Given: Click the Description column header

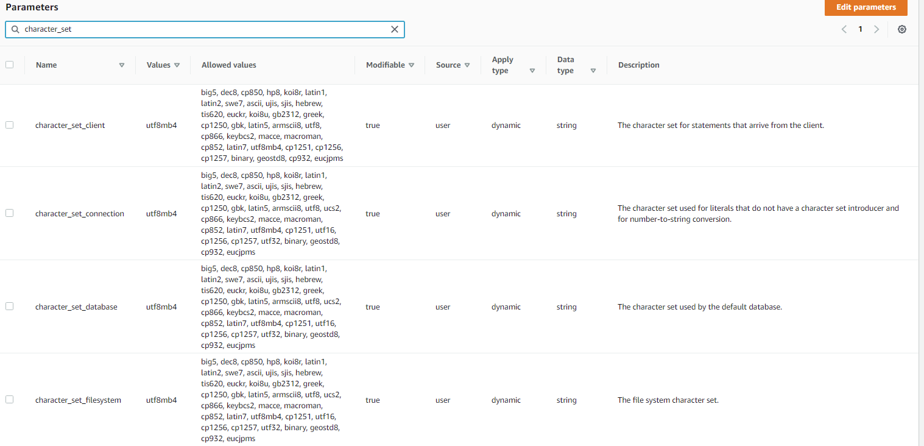Looking at the screenshot, I should (x=638, y=65).
